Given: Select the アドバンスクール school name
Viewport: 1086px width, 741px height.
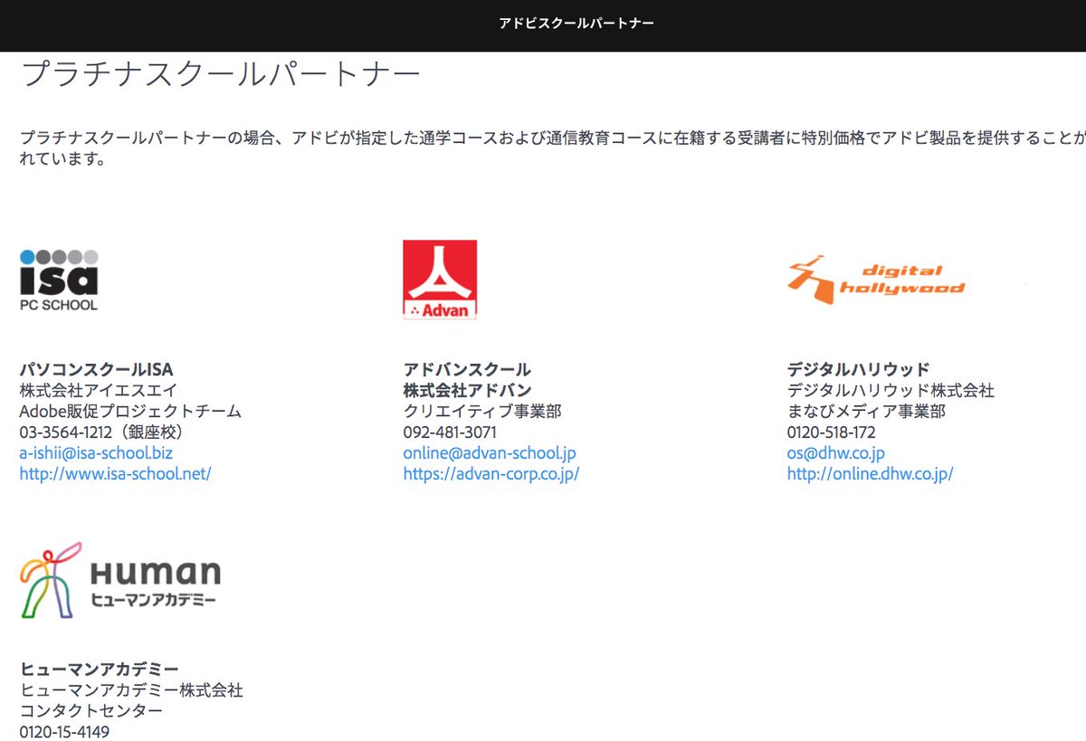Looking at the screenshot, I should tap(467, 369).
